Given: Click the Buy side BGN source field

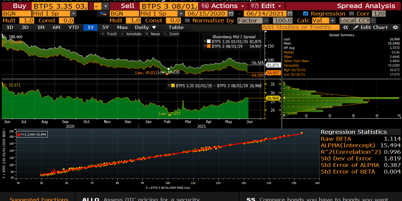Looking at the screenshot, I should click(16, 13).
